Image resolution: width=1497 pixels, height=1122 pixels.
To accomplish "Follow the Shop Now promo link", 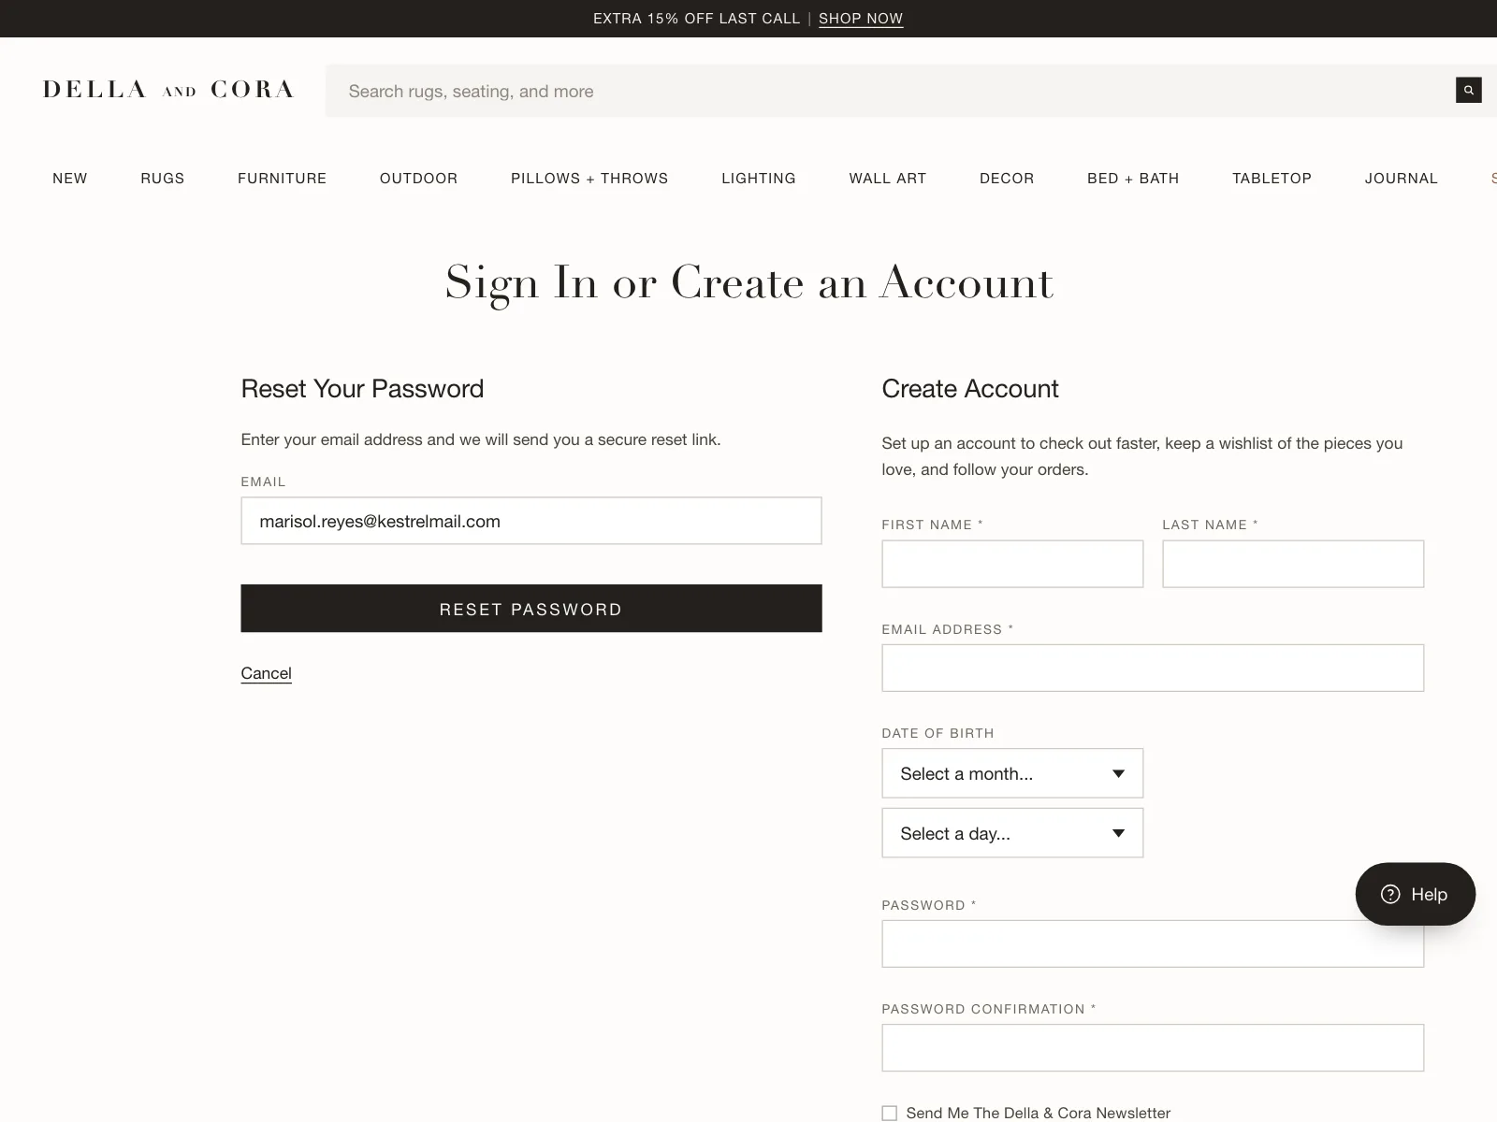I will point(861,19).
